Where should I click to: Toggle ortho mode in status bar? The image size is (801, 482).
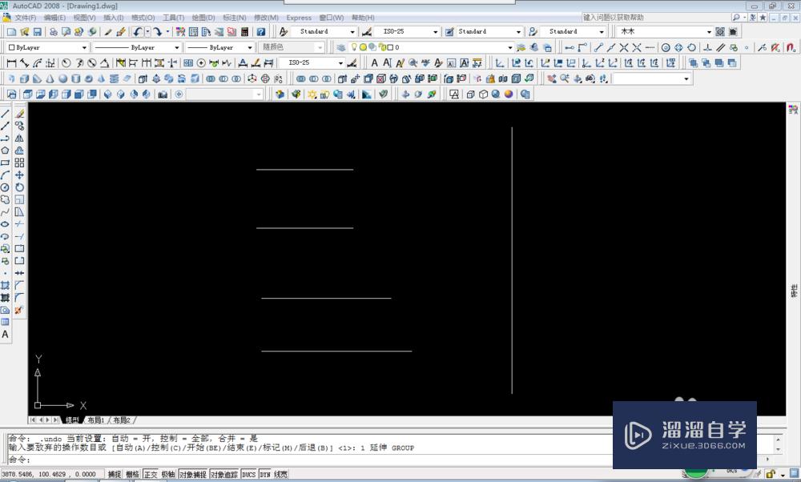click(150, 473)
